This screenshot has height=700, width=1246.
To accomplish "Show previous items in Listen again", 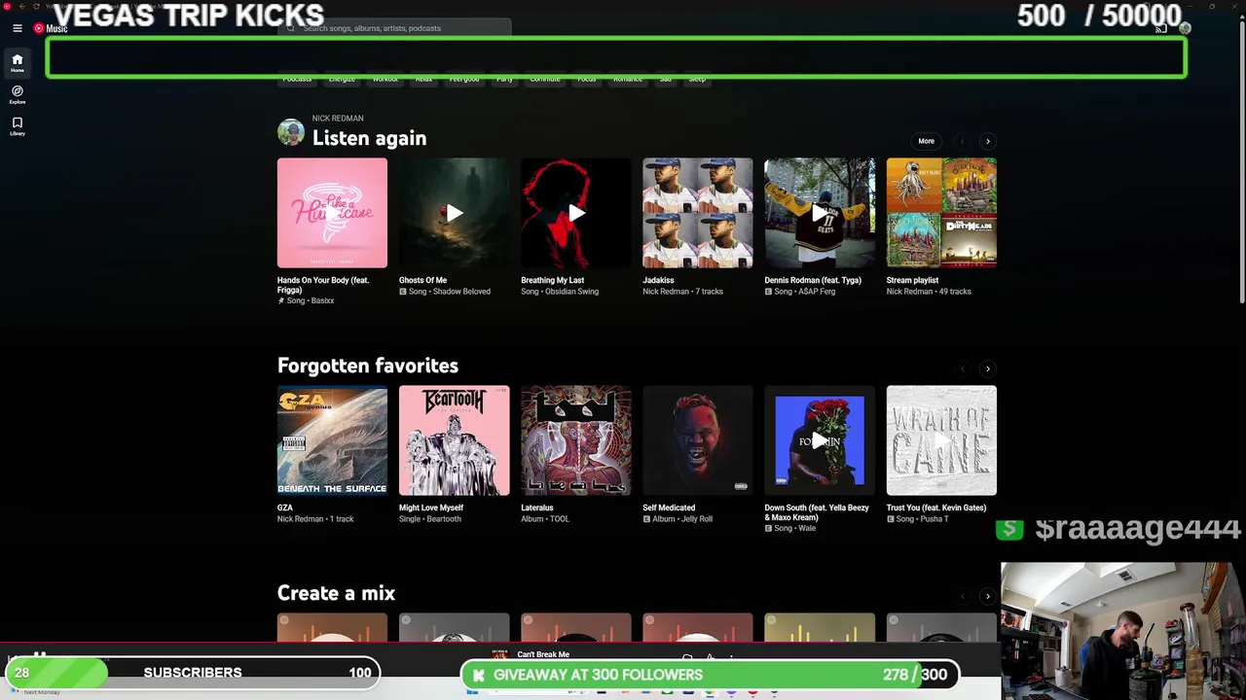I will coord(963,141).
